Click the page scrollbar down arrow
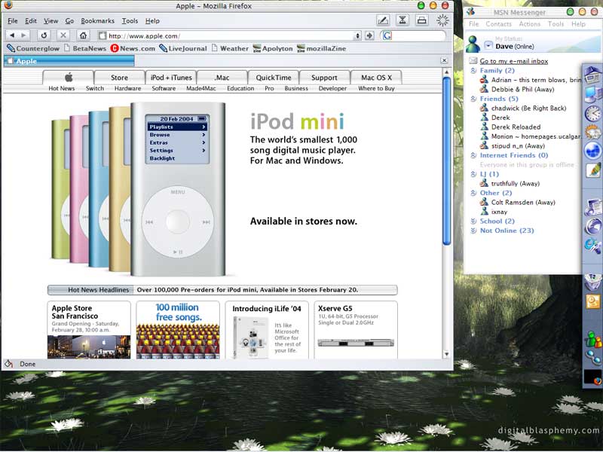This screenshot has width=603, height=452. point(446,354)
